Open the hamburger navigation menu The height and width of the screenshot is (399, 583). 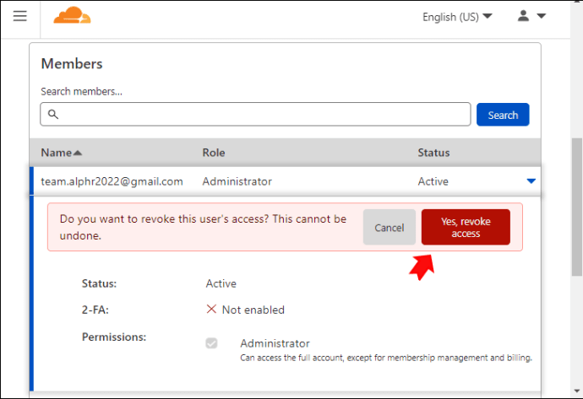[19, 16]
